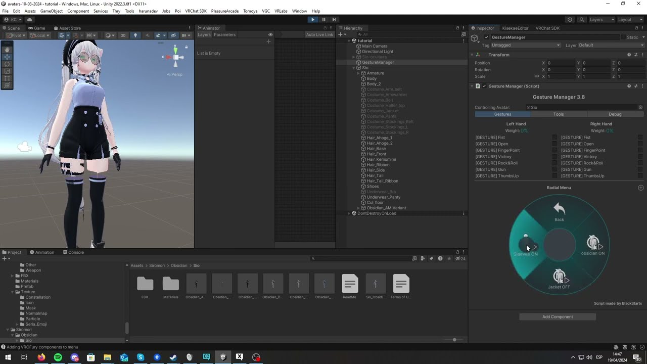Select the Scale tool
This screenshot has height=364, width=647.
7,71
